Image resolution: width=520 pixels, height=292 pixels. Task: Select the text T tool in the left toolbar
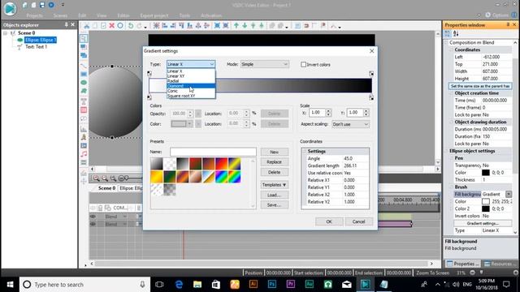pos(84,101)
